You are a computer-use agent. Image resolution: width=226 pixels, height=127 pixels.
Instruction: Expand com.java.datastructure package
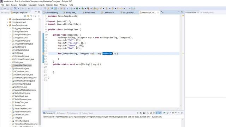(7, 19)
